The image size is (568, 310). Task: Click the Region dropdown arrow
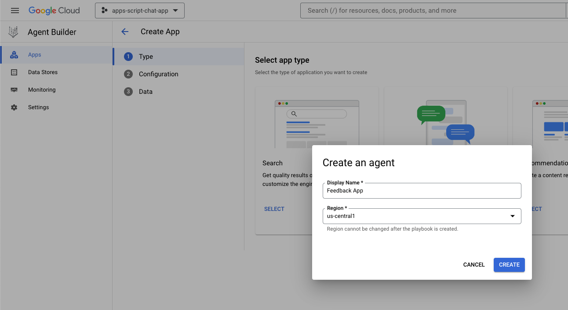coord(512,216)
